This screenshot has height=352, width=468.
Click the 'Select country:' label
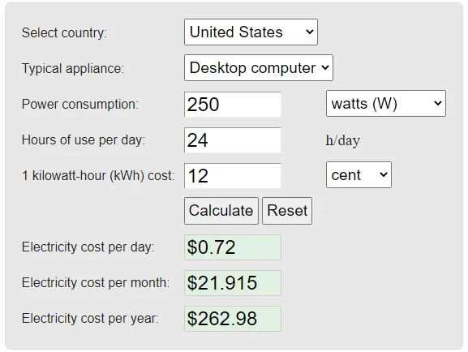click(x=64, y=32)
